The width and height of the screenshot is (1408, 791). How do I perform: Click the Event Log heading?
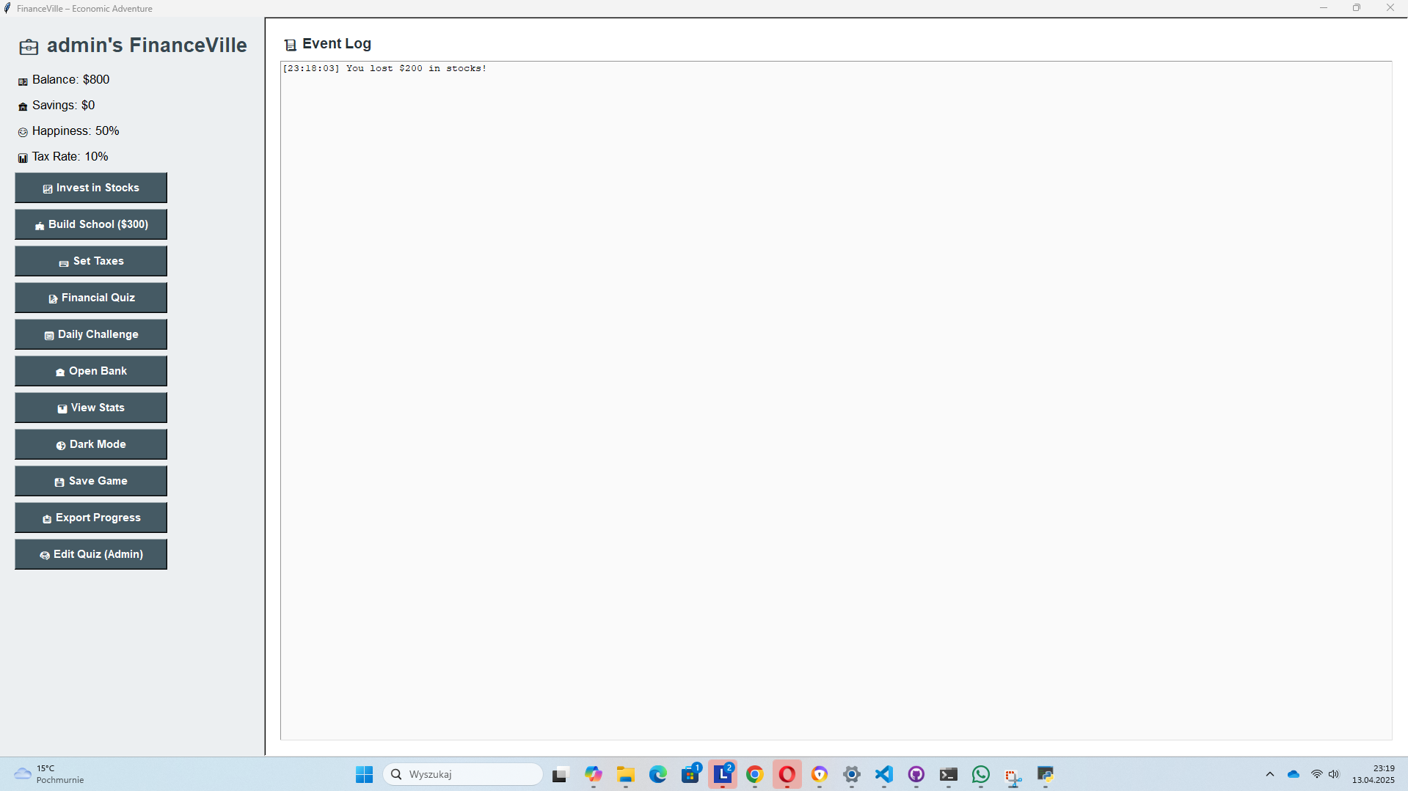(x=337, y=44)
